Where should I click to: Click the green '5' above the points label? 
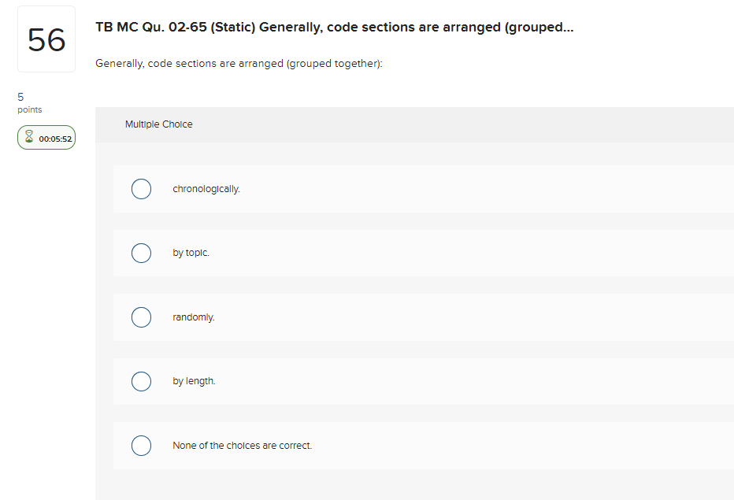[19, 96]
